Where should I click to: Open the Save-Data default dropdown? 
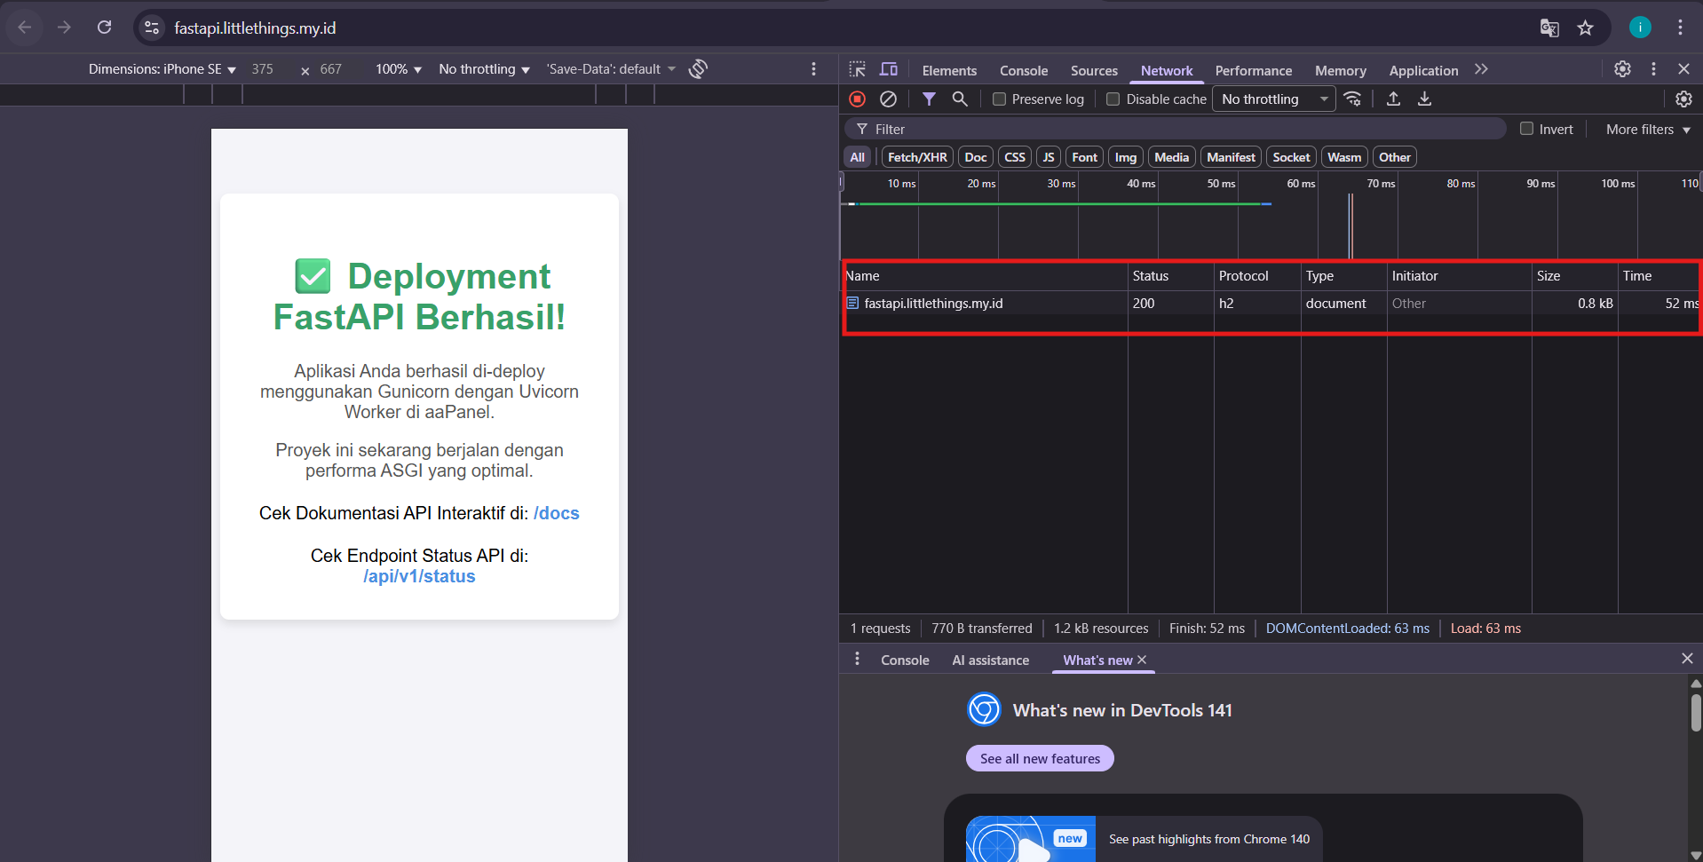611,69
